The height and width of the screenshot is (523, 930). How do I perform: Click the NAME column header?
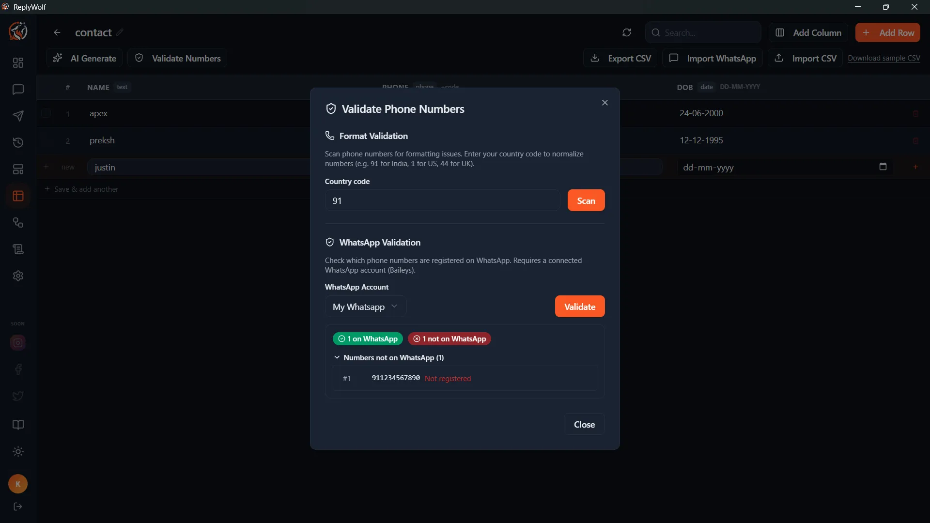pyautogui.click(x=98, y=87)
